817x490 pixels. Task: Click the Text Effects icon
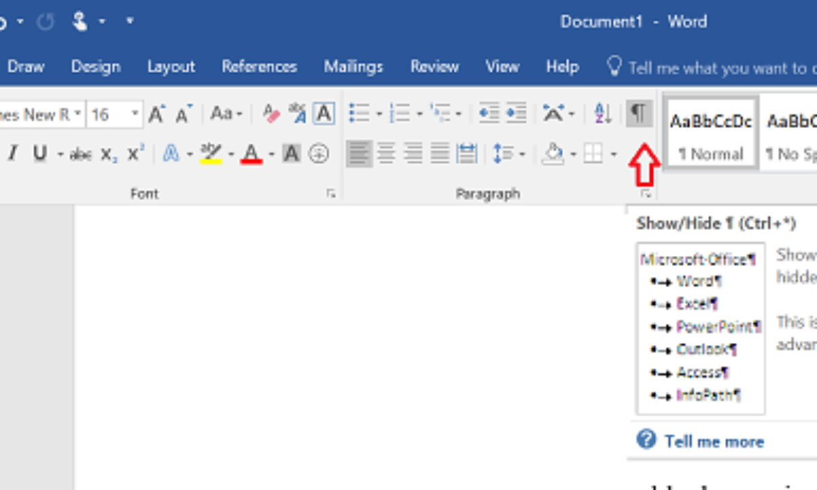[172, 154]
